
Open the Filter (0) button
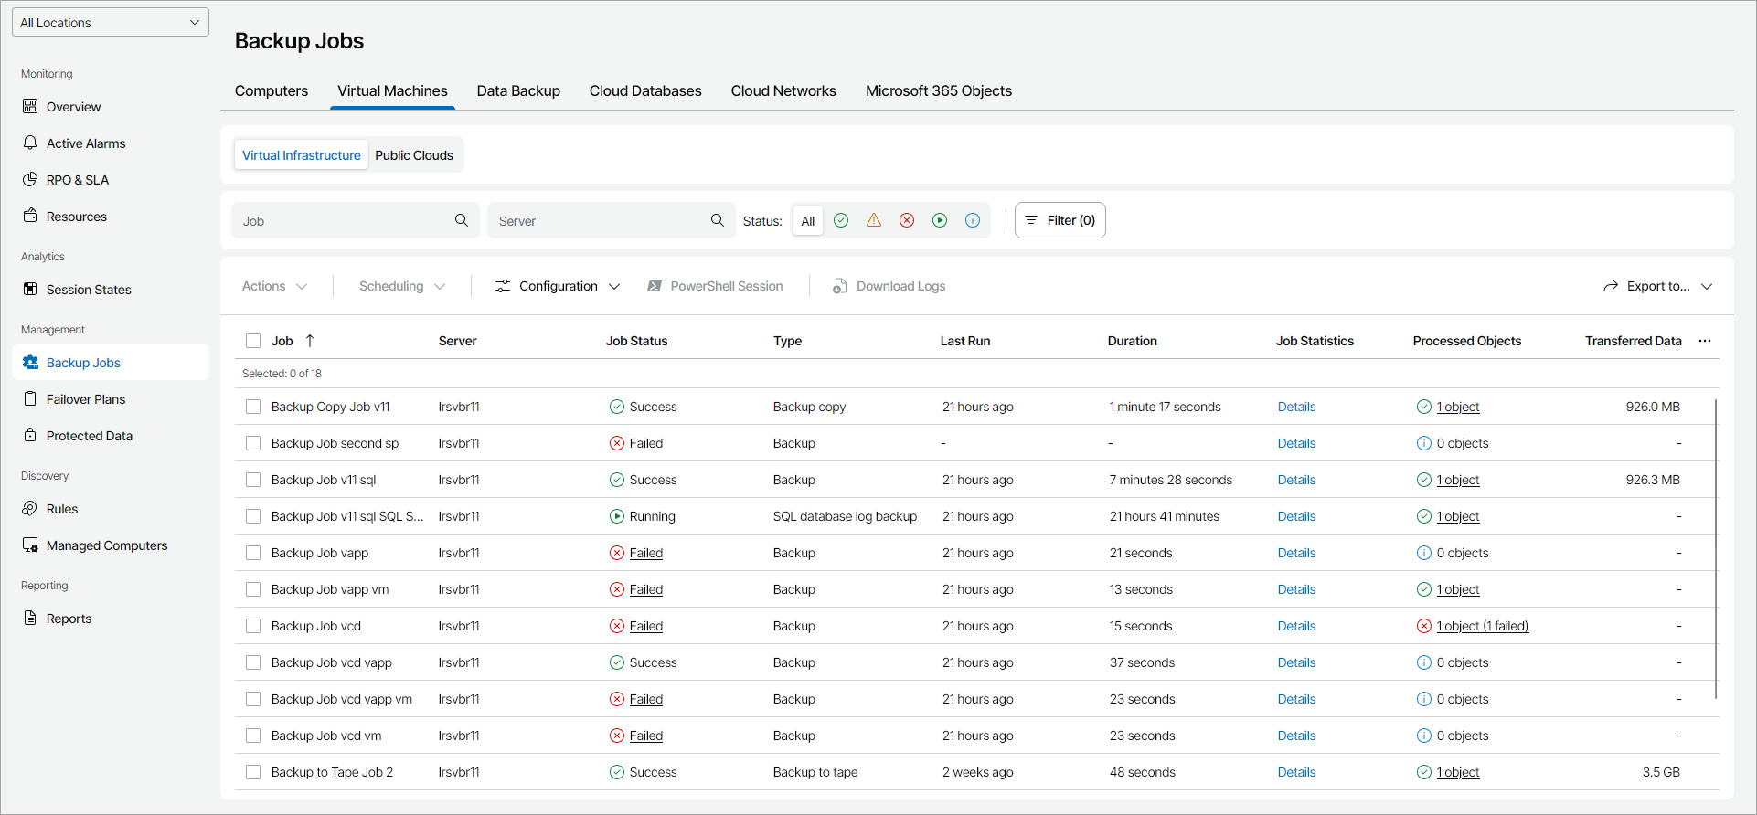click(1060, 220)
